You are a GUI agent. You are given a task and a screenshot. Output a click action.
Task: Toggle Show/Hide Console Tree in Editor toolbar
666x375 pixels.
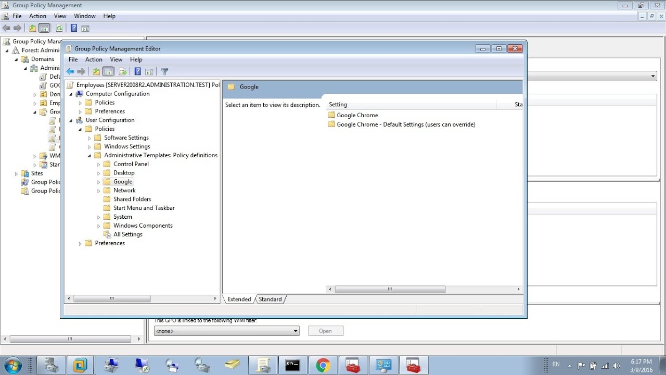point(108,72)
